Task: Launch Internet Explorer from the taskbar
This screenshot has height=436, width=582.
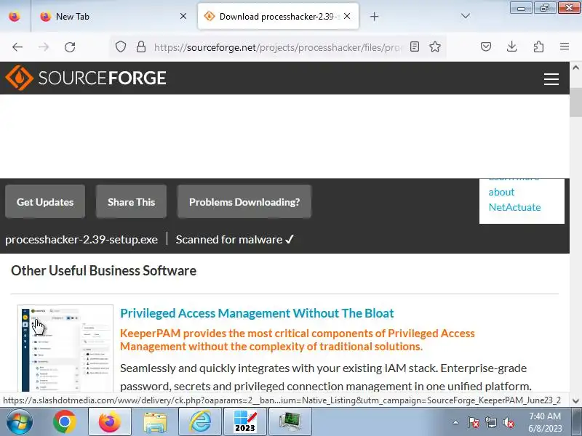Action: click(200, 422)
